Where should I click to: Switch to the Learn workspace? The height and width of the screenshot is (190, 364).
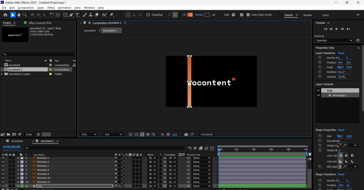(x=326, y=15)
